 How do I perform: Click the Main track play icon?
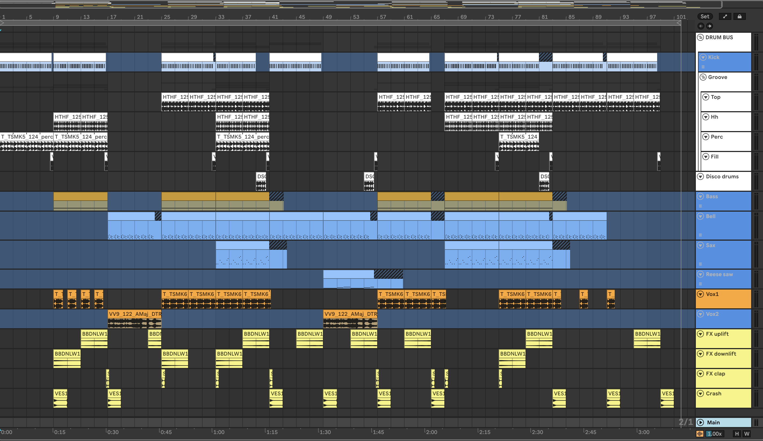701,422
